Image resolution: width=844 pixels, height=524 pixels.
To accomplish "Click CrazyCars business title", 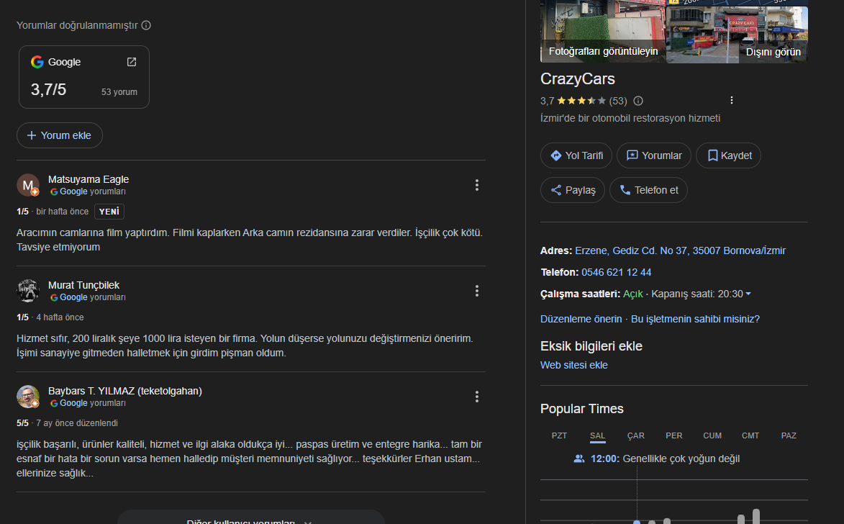I will (578, 78).
